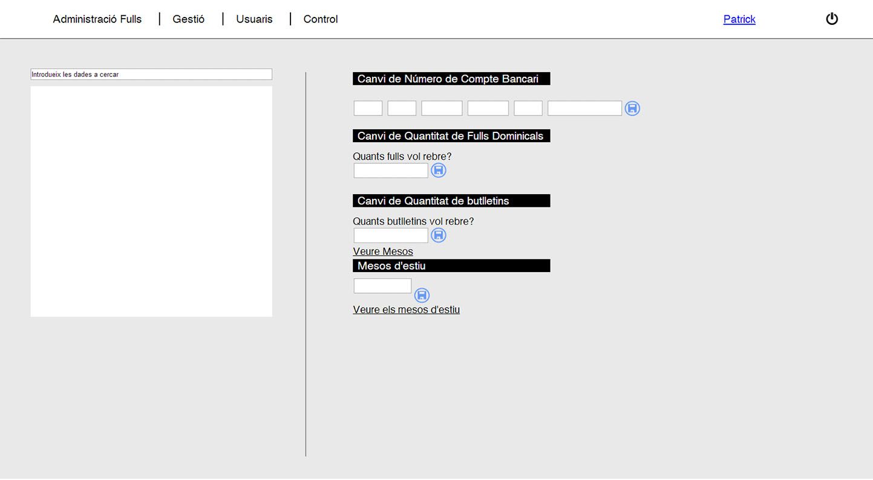Focus the fourth bank account number field
Screen dimensions: 873x480
pyautogui.click(x=488, y=108)
